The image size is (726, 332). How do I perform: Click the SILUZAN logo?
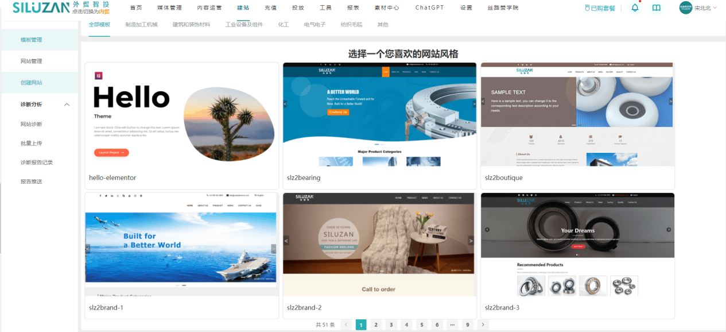41,7
